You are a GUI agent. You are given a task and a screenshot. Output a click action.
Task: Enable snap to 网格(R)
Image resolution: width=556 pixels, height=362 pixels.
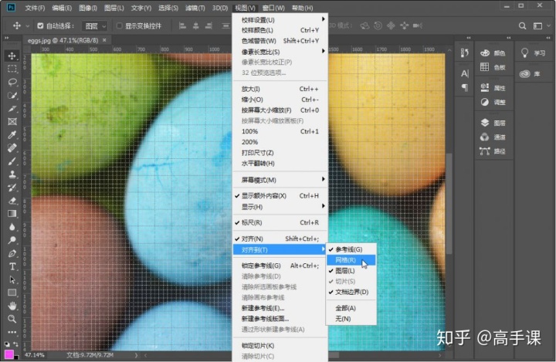351,260
